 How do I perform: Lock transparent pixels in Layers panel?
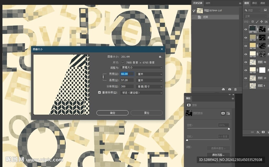252,22
